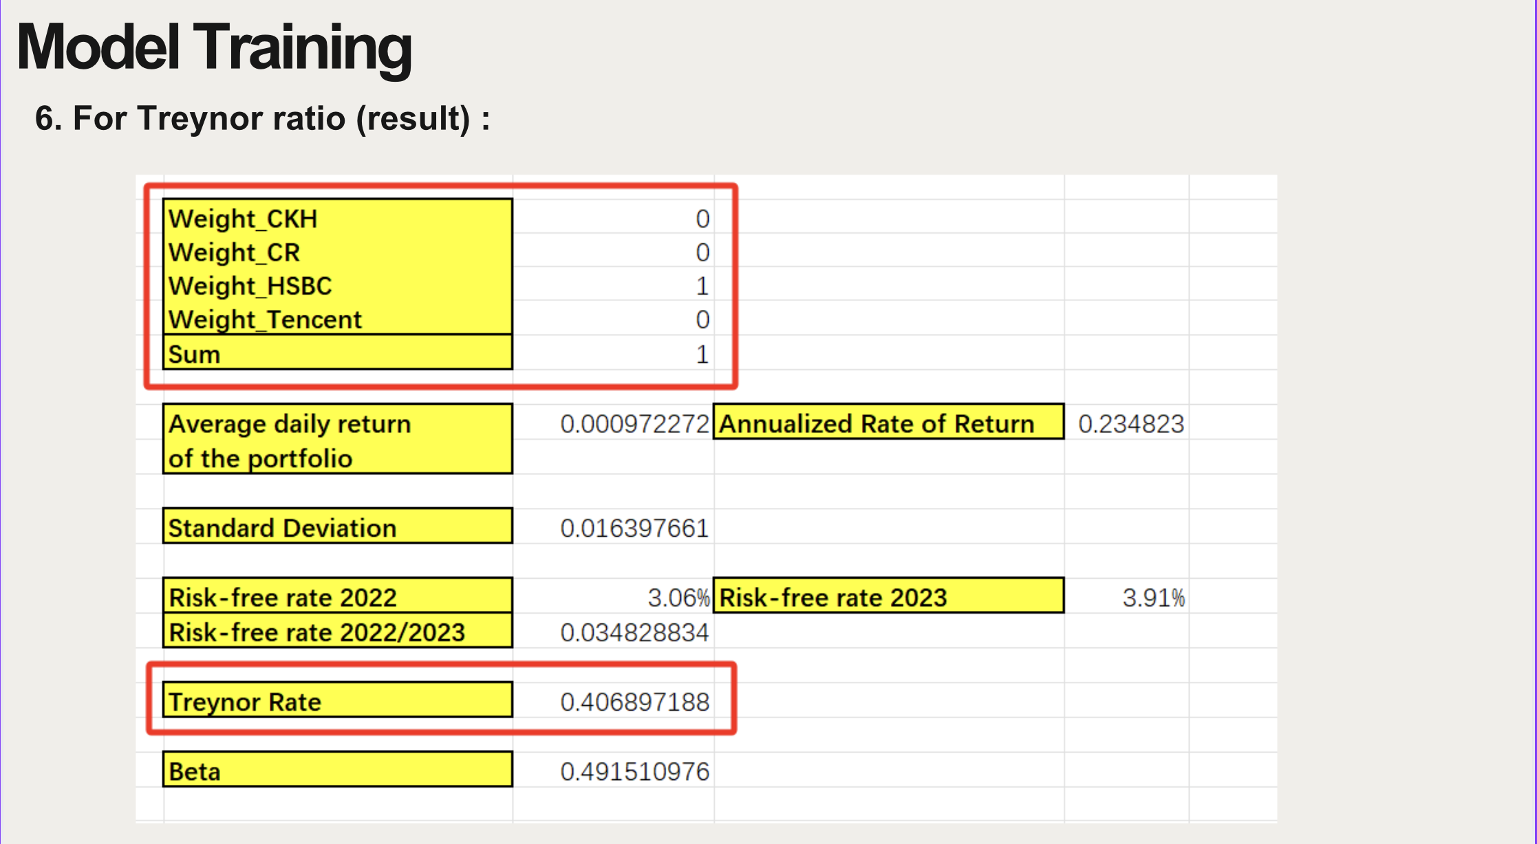This screenshot has height=844, width=1537.
Task: Select the Weight_Tencent label cell
Action: click(337, 320)
